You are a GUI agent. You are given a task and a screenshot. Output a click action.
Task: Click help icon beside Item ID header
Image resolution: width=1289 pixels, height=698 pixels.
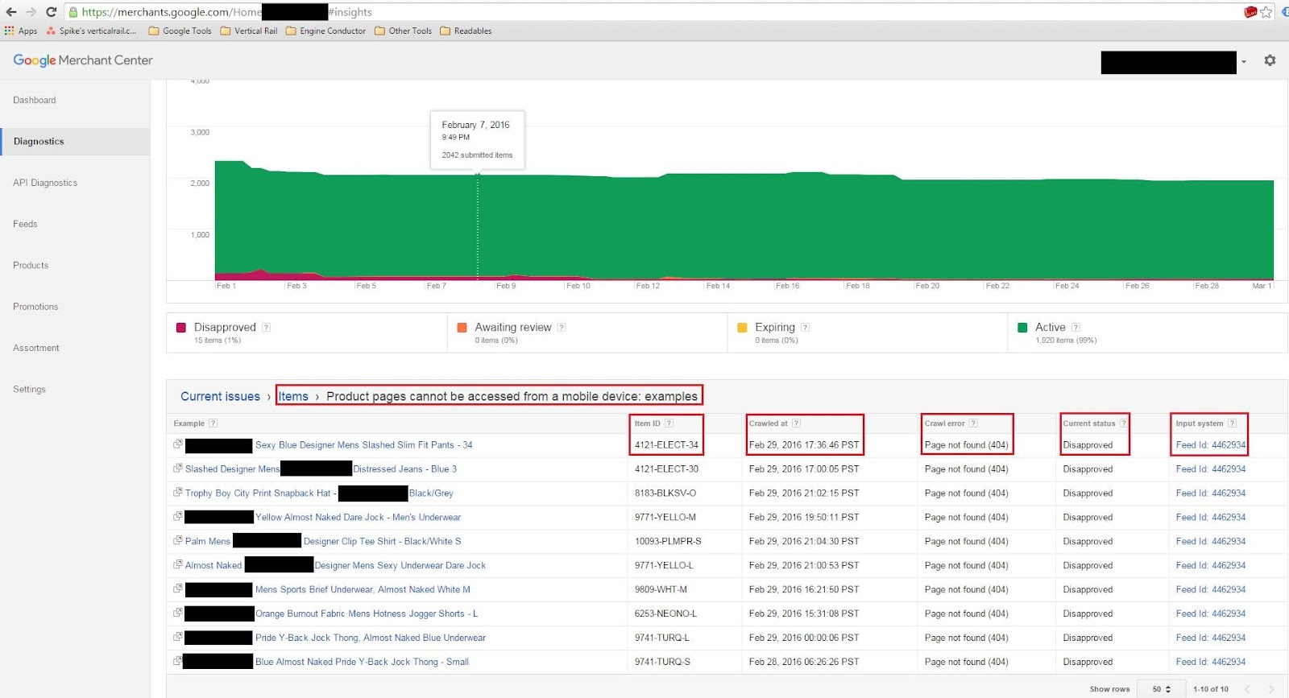(x=669, y=423)
